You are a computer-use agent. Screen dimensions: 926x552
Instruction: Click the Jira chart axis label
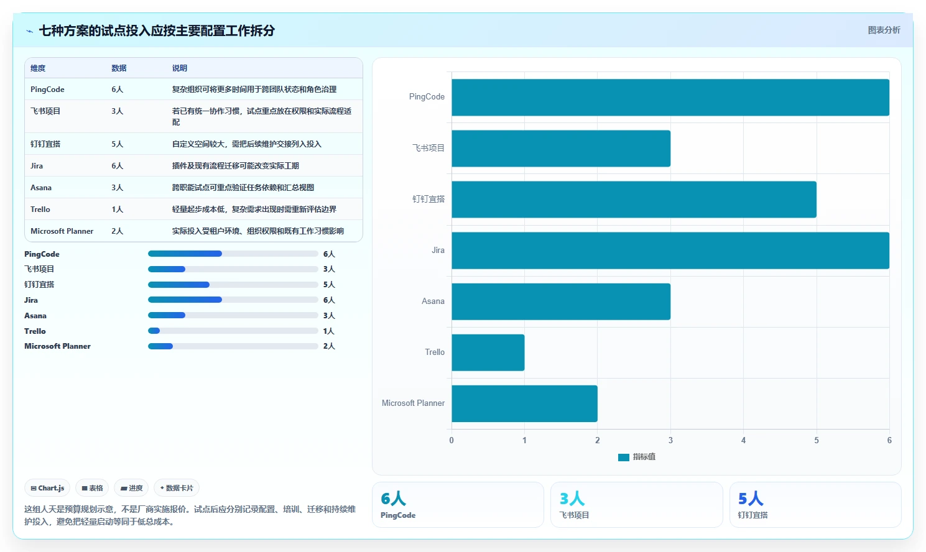tap(438, 251)
